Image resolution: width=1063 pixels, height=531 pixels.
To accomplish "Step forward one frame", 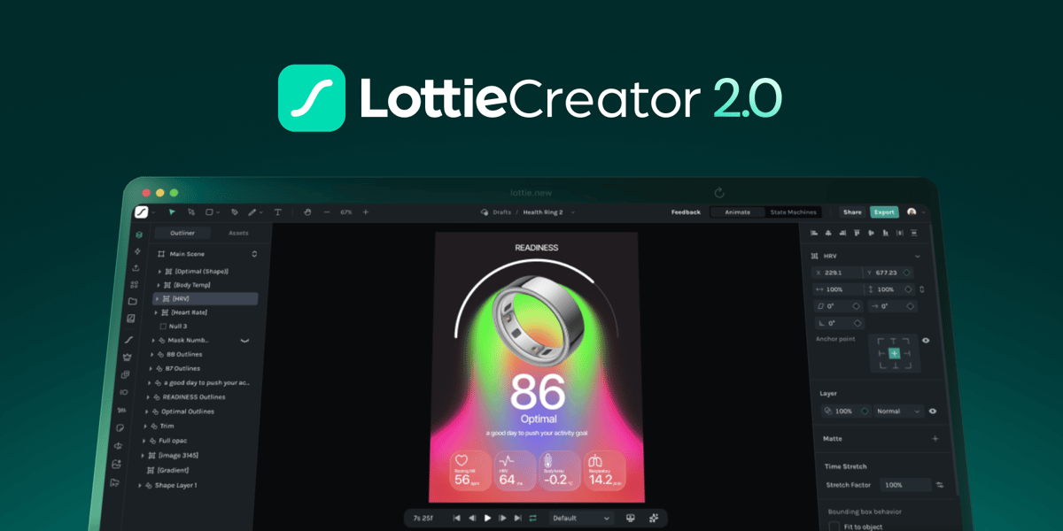I will pos(502,518).
